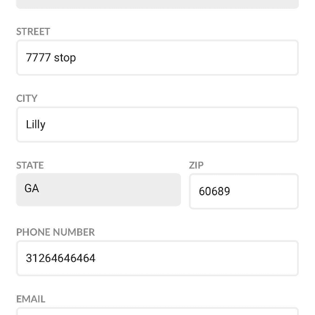Select the Phone Number input field

tap(157, 258)
